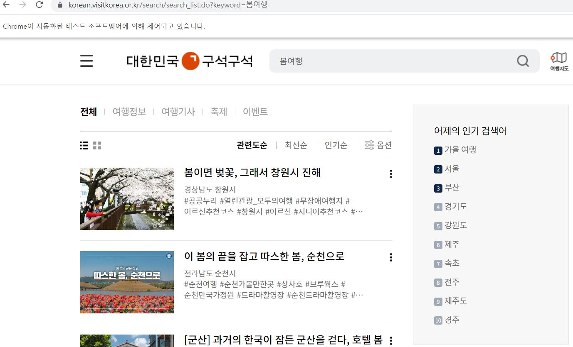
Task: Switch to grid view icon
Action: [x=97, y=145]
